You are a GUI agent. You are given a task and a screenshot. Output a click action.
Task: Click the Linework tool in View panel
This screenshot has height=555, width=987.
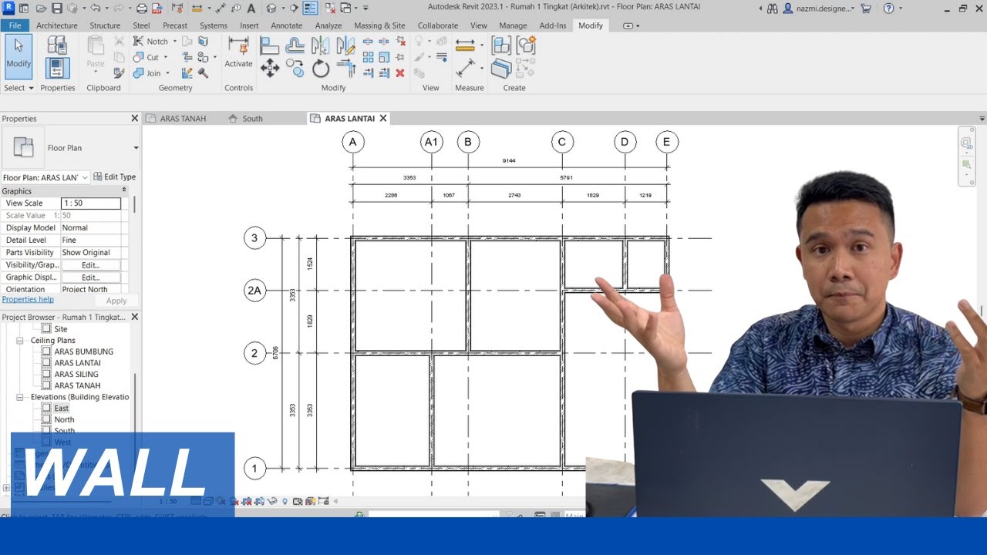coord(442,57)
